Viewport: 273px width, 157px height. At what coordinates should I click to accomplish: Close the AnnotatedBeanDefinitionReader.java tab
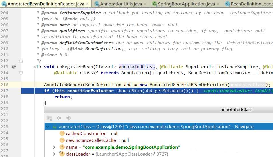pos(87,4)
